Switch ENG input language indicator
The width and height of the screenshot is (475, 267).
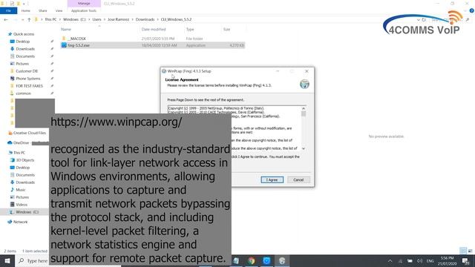click(x=430, y=260)
